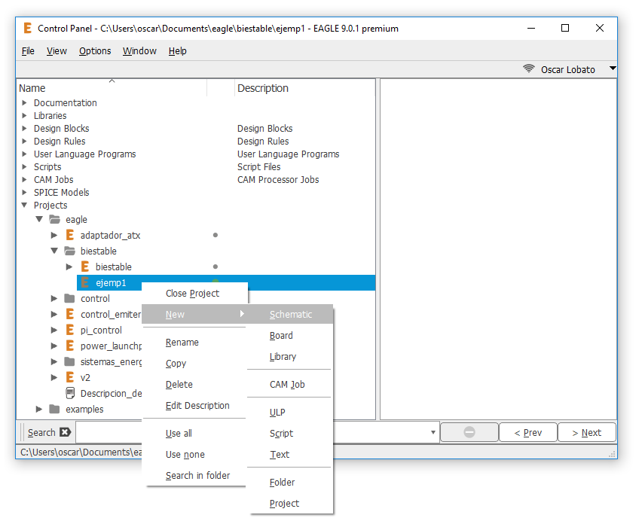Toggle the gray status dot beside biestable project

click(x=216, y=267)
